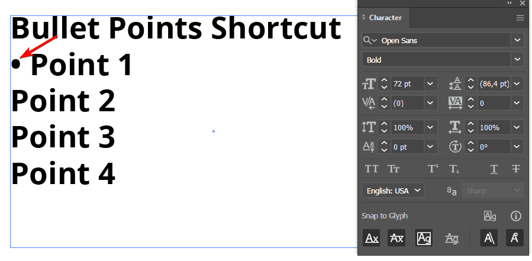Toggle Underline text formatting
Screen dimensions: 532x261
tap(494, 169)
